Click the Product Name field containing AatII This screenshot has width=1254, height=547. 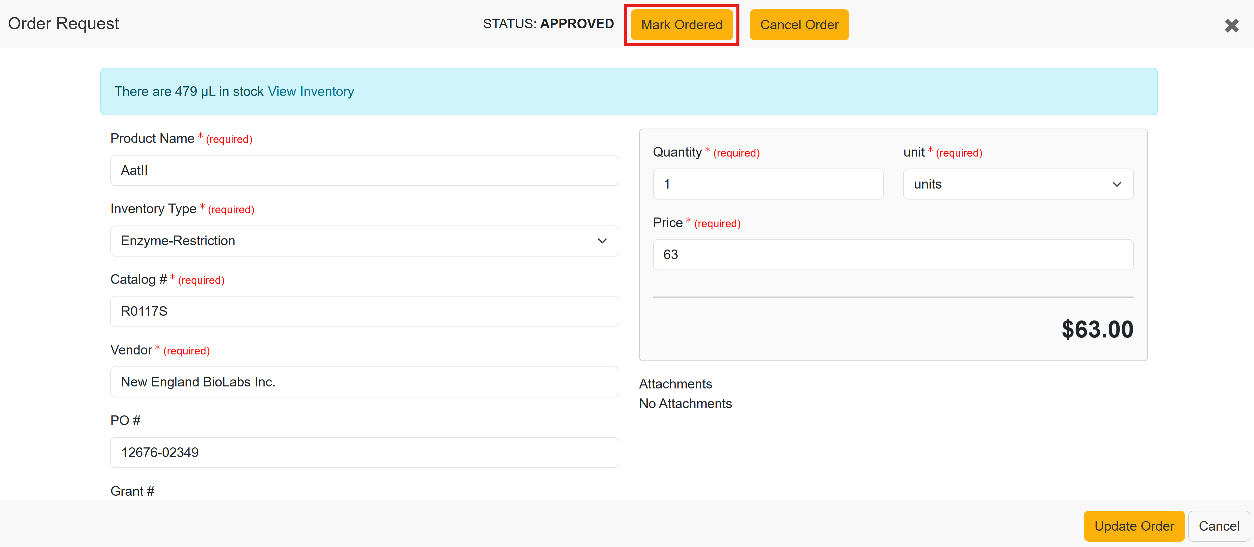364,170
